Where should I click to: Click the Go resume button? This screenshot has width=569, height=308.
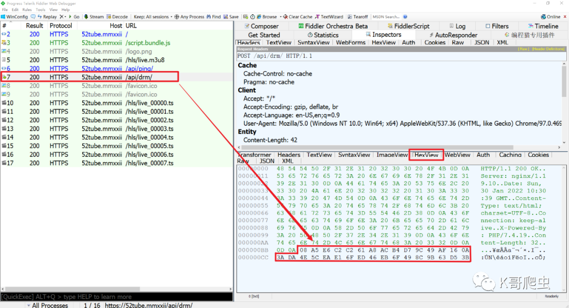point(74,17)
